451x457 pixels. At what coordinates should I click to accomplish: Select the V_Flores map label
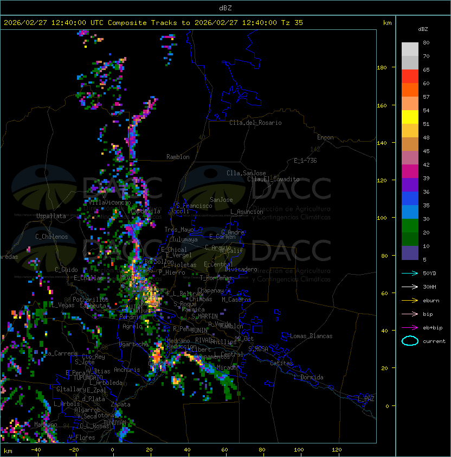82,437
